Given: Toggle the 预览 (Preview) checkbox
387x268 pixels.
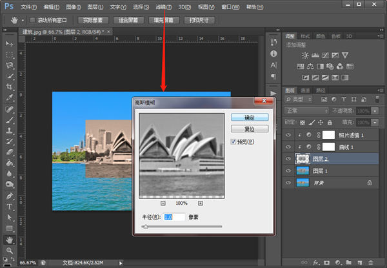Looking at the screenshot, I should click(235, 141).
